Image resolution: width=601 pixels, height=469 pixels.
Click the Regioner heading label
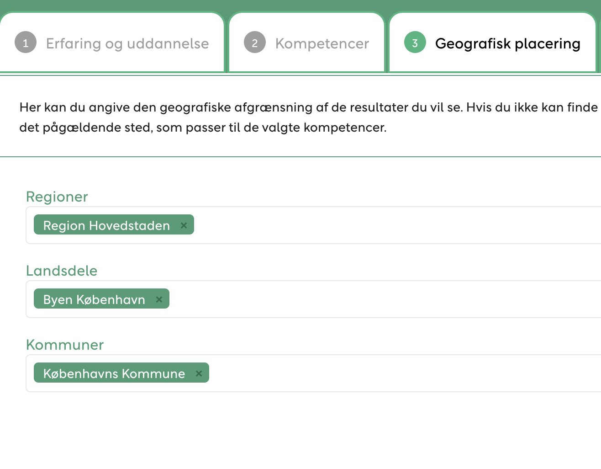(57, 197)
